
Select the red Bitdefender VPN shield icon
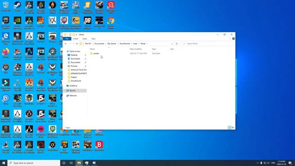coord(111,5)
